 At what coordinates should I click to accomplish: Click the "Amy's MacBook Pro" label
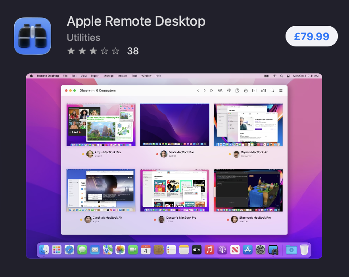pos(108,152)
